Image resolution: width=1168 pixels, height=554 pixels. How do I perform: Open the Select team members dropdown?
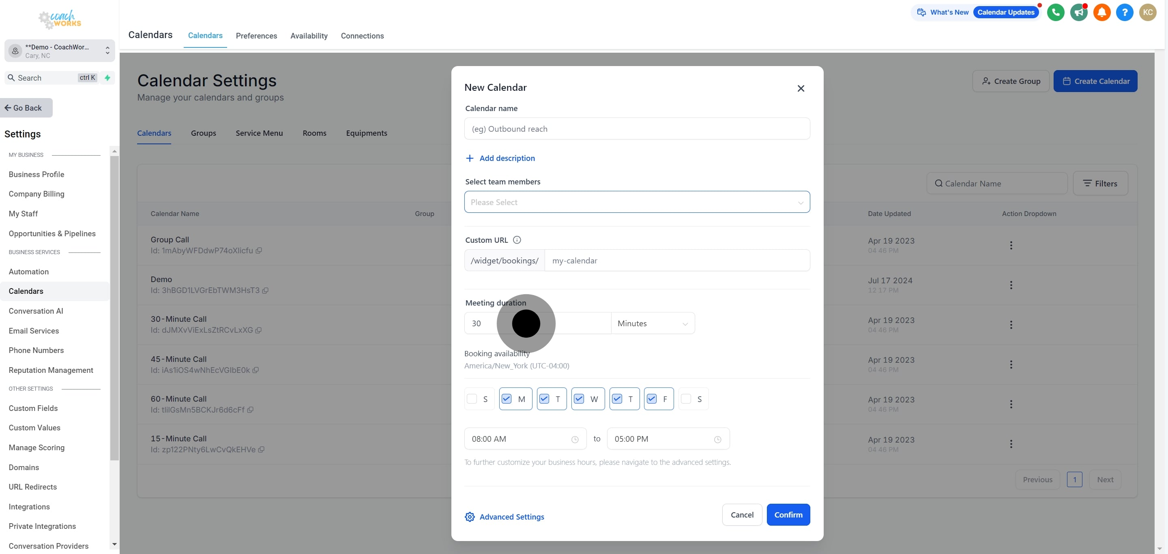[x=637, y=202]
